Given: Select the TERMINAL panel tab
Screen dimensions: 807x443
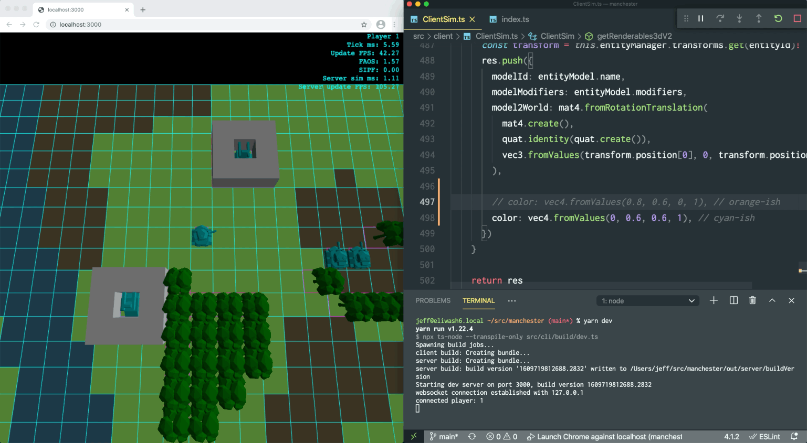Looking at the screenshot, I should 478,300.
